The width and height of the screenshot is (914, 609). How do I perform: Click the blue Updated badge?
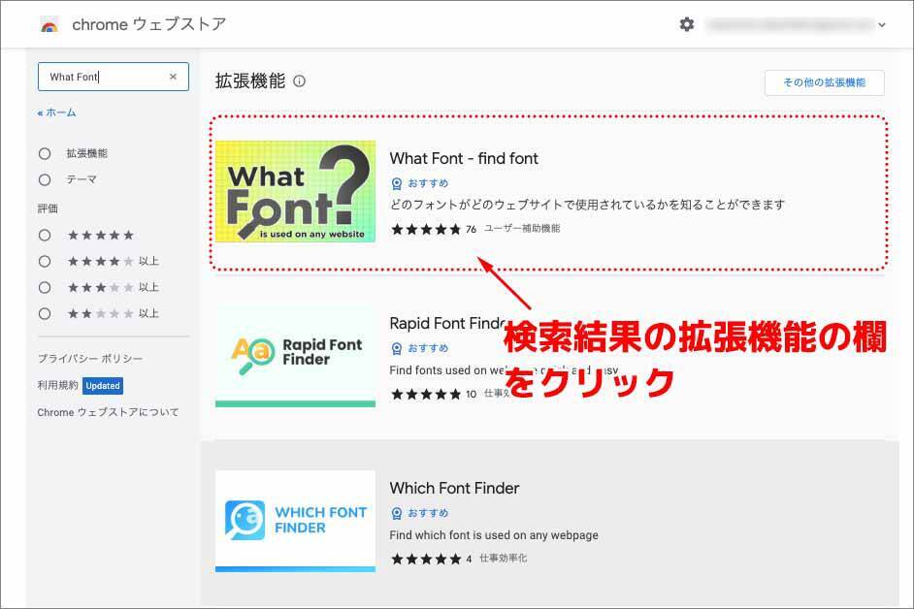(103, 386)
